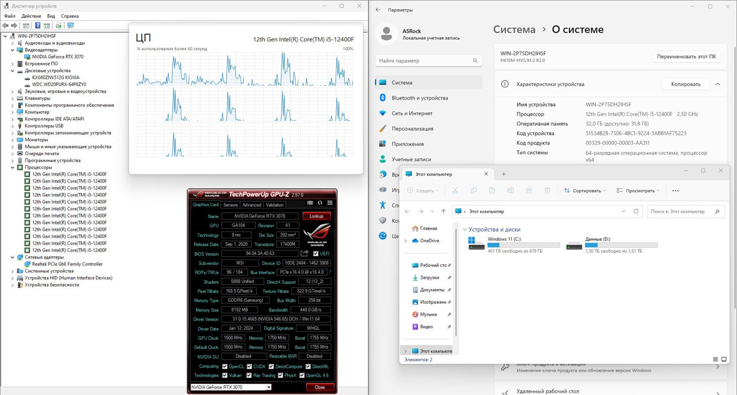This screenshot has width=737, height=395.
Task: Click the up arrow in File Explorer
Action: tap(443, 211)
